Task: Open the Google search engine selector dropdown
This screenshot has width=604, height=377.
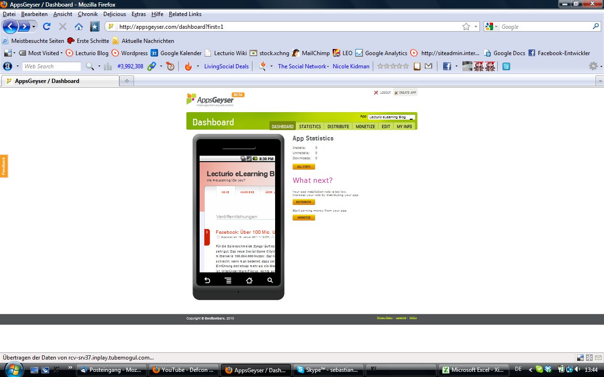Action: [x=496, y=26]
